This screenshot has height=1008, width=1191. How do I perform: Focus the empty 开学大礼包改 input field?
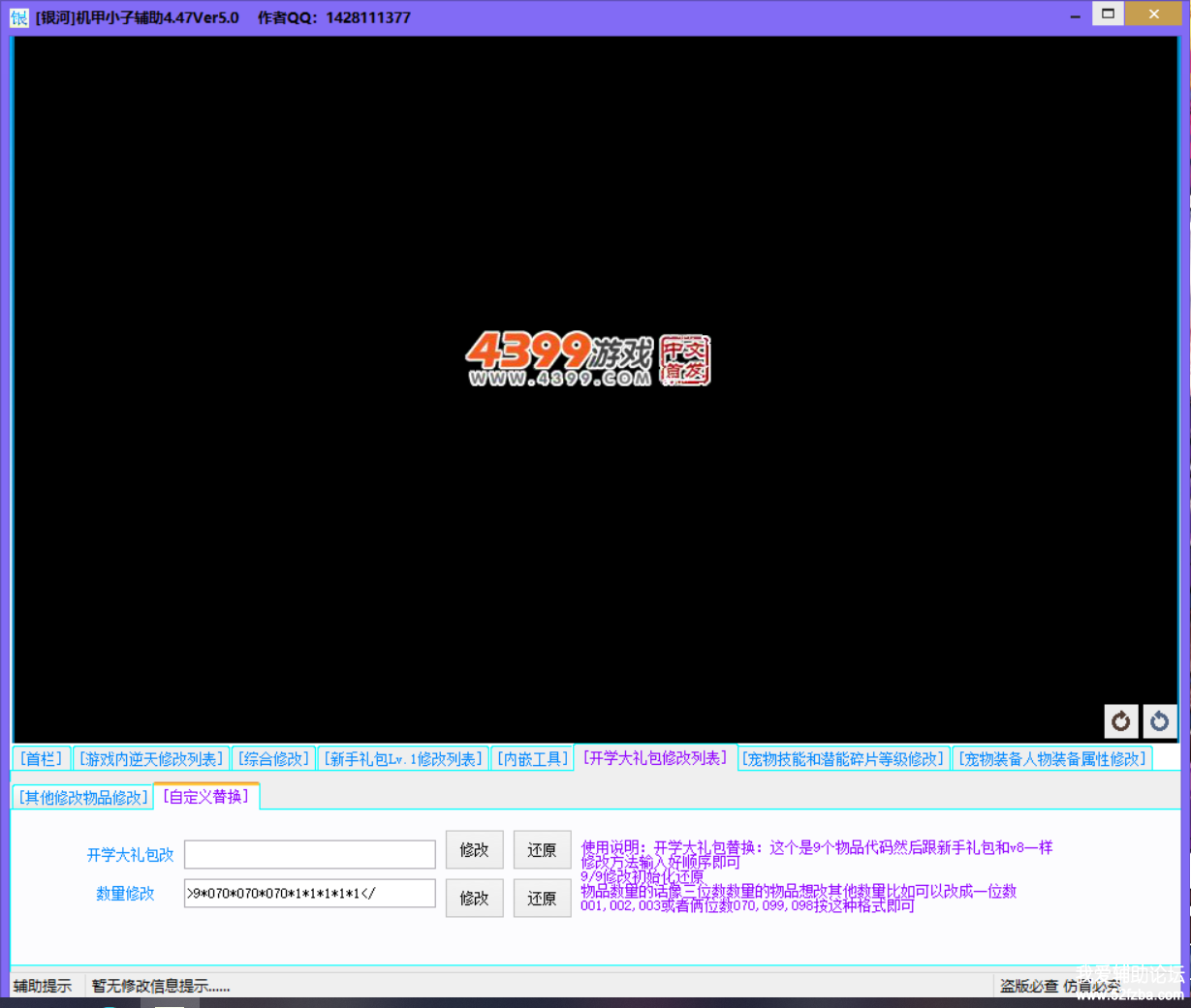click(309, 854)
